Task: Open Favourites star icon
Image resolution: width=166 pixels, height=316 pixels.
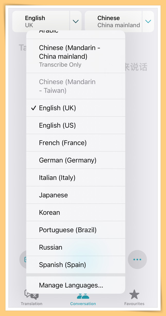Action: pyautogui.click(x=134, y=295)
